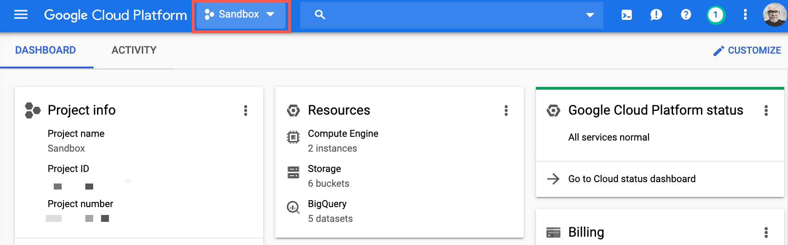Open Billing card options menu
This screenshot has width=788, height=245.
coord(766,232)
